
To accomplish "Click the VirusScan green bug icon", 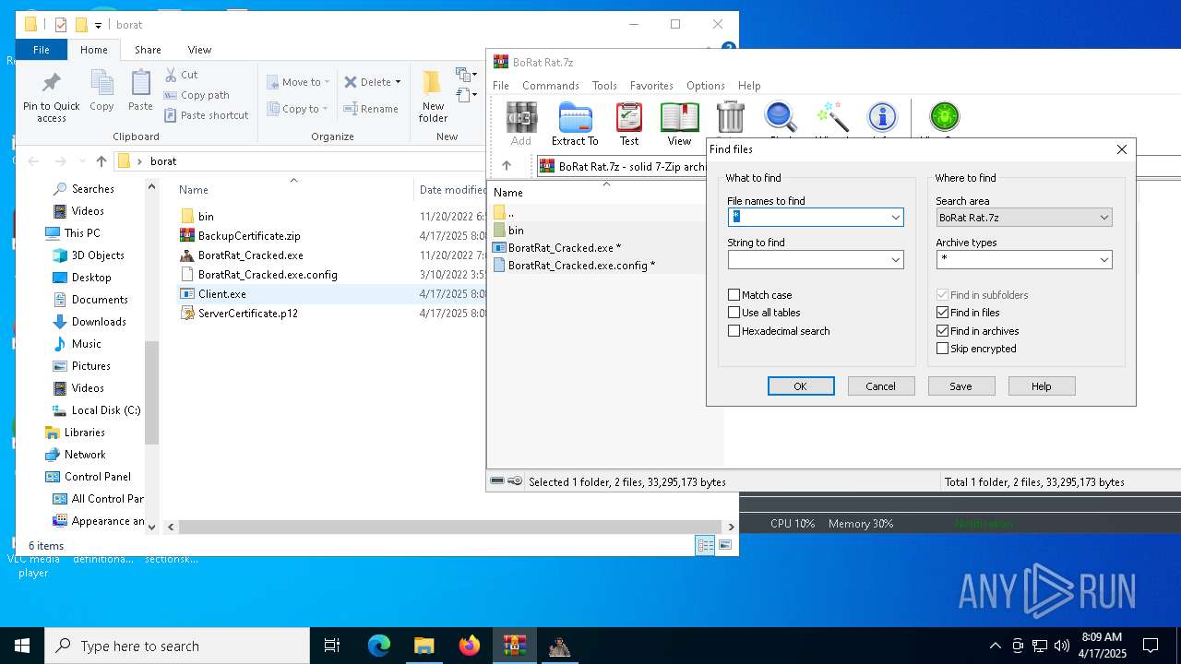I will point(944,117).
